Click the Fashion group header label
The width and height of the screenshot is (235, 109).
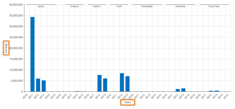pos(97,6)
